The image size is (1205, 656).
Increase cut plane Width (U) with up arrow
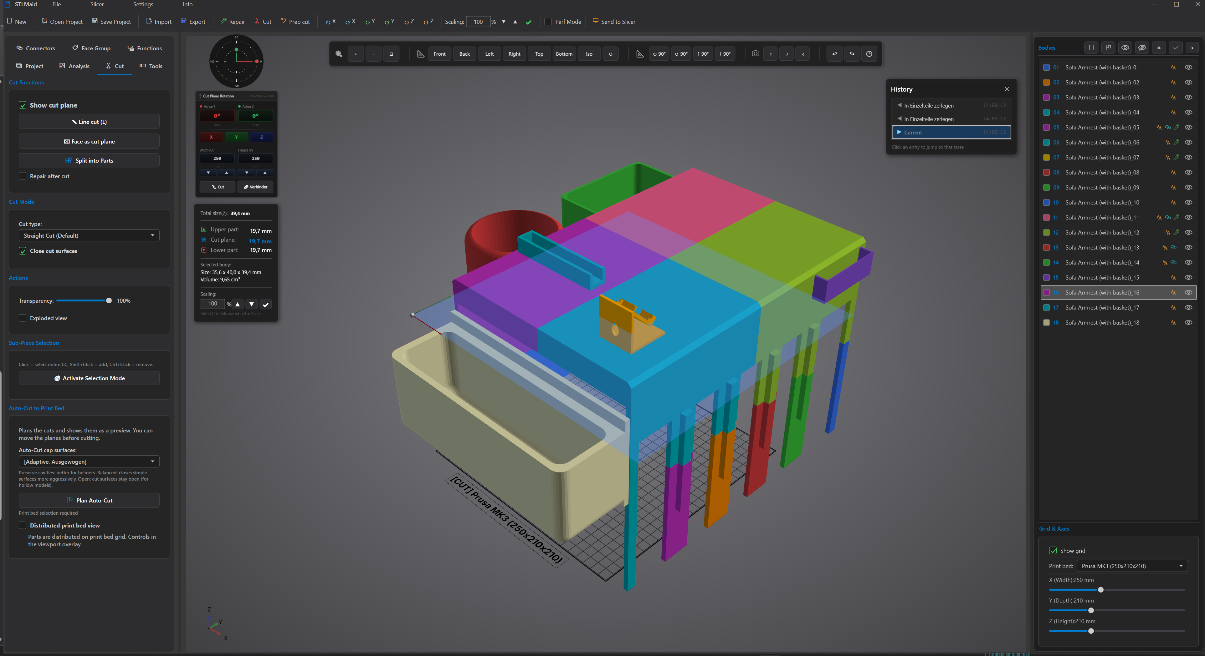click(227, 173)
